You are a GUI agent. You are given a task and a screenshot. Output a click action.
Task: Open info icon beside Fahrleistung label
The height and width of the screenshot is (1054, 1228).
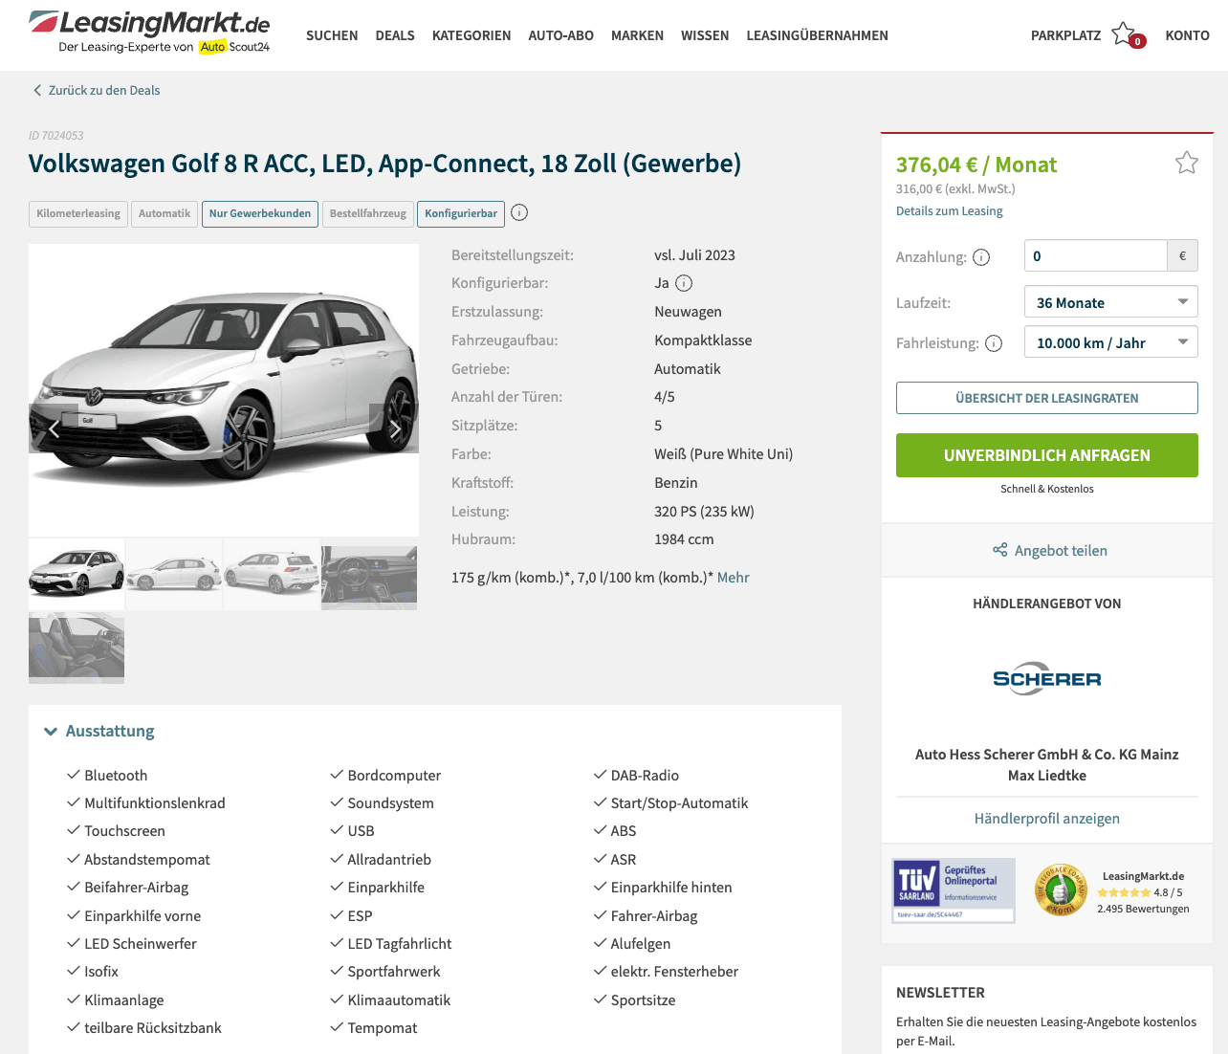[994, 343]
